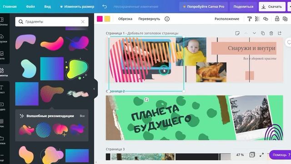Open the Элементы sidebar tab
Screen dimensions: 291x164
pyautogui.click(x=3, y=72)
